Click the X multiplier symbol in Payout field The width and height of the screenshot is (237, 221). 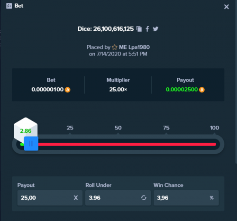click(76, 198)
